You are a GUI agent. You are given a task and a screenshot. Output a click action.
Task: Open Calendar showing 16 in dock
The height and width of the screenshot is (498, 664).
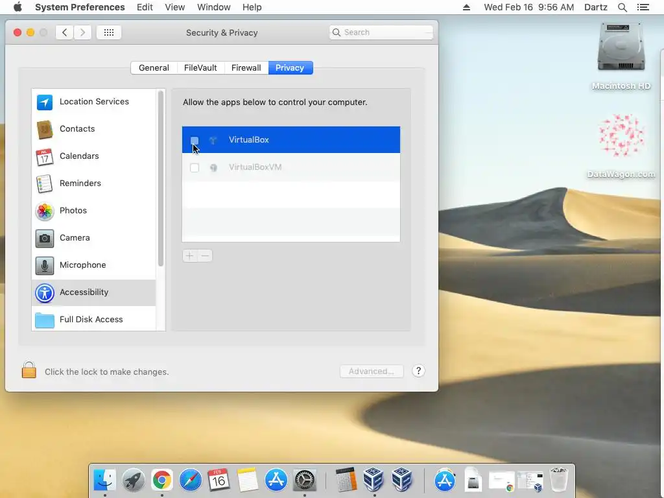click(x=219, y=480)
